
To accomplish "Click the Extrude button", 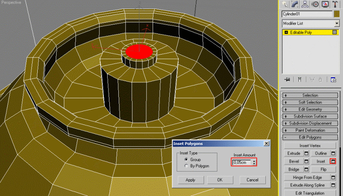I will pyautogui.click(x=294, y=154).
